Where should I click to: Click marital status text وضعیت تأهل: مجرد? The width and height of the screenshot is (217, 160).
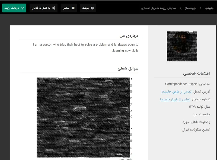tap(196, 122)
